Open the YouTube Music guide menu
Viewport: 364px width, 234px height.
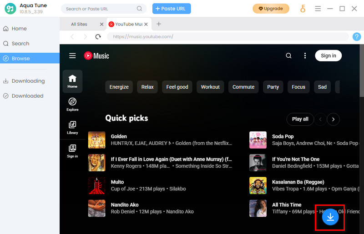[72, 55]
